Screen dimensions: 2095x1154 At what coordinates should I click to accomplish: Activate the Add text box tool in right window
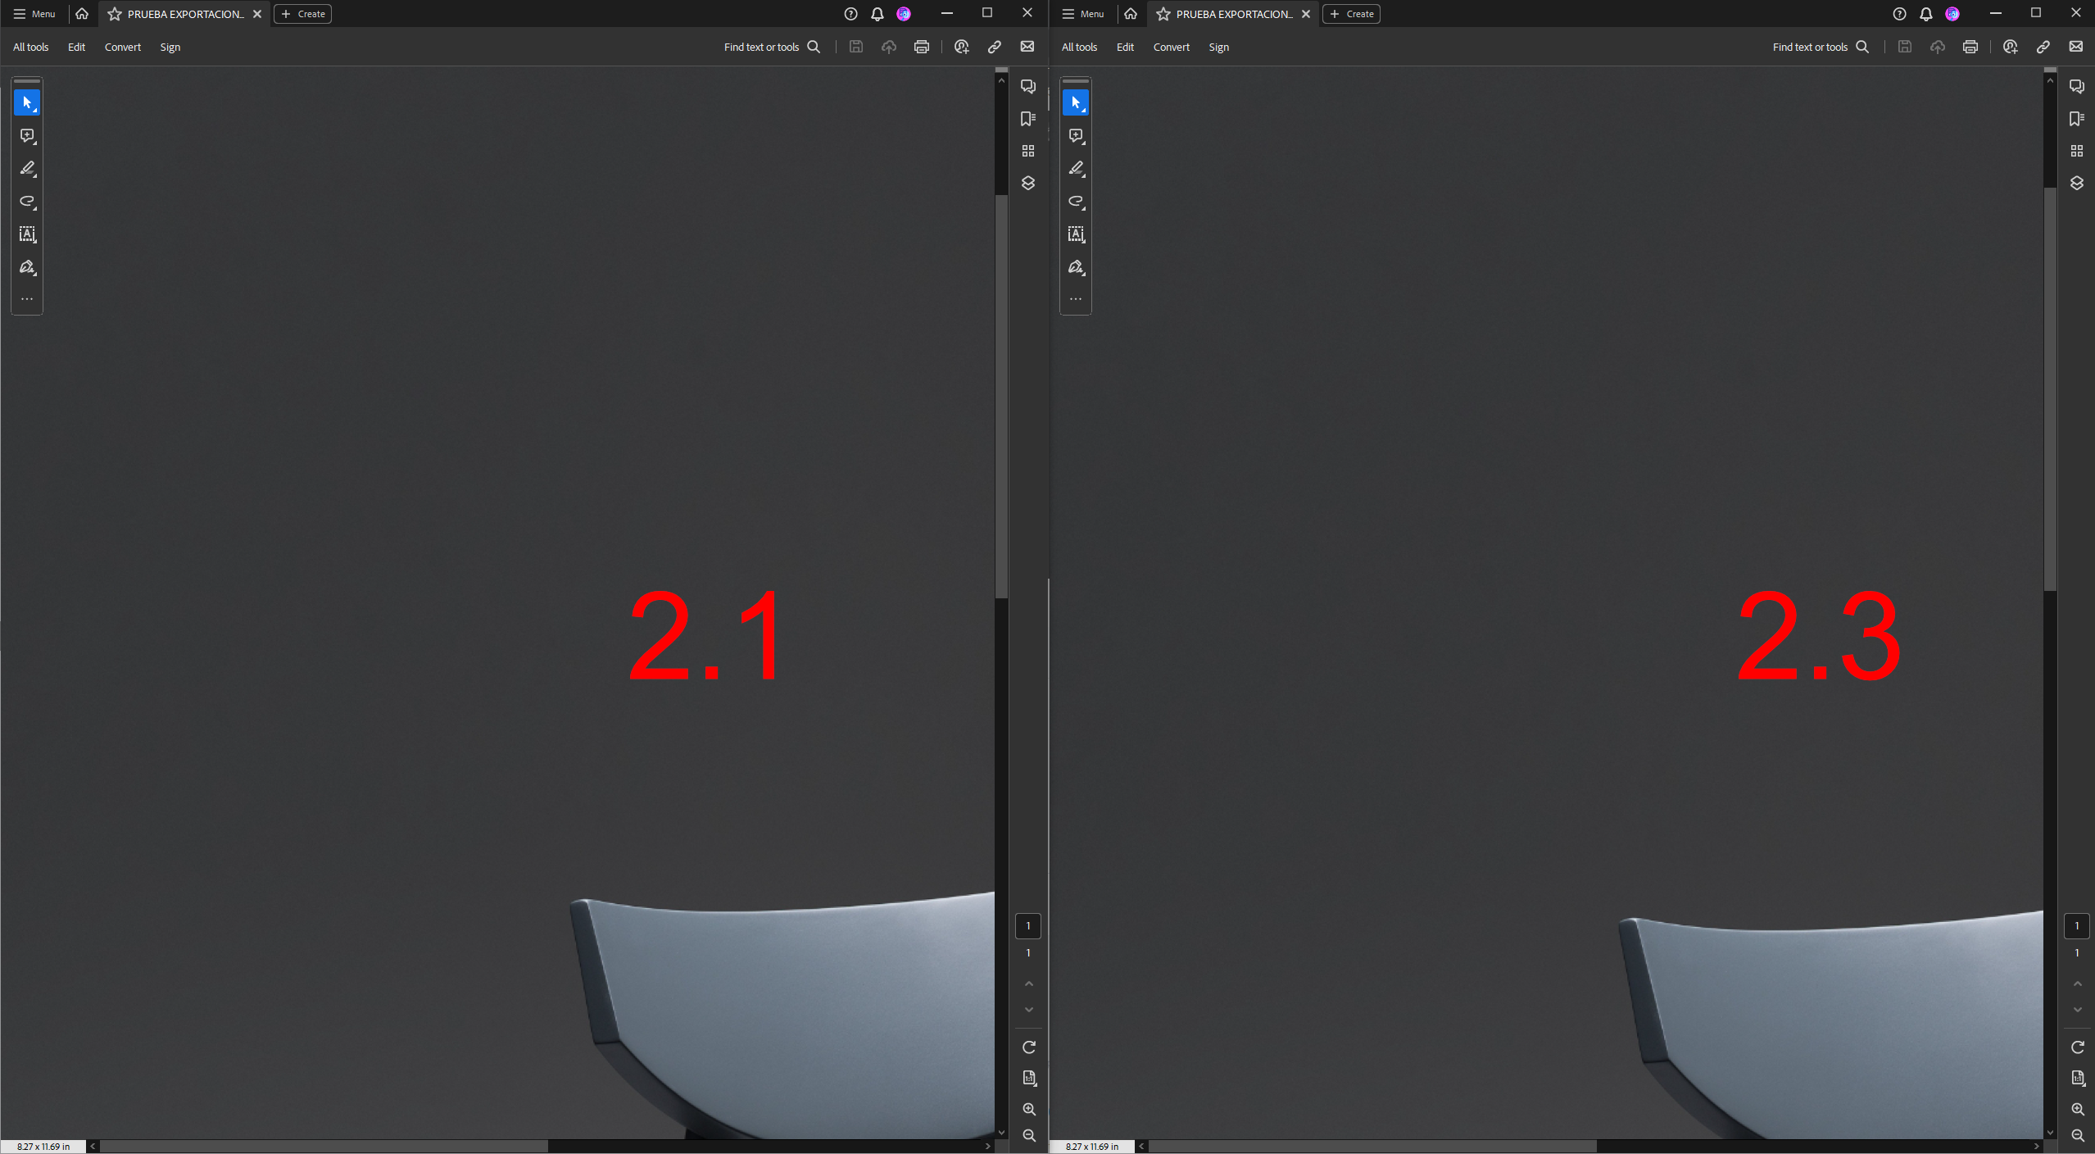tap(1076, 234)
